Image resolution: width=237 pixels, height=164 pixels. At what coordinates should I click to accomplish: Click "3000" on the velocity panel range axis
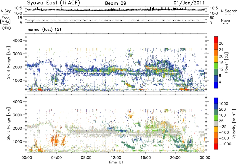pos(17,115)
